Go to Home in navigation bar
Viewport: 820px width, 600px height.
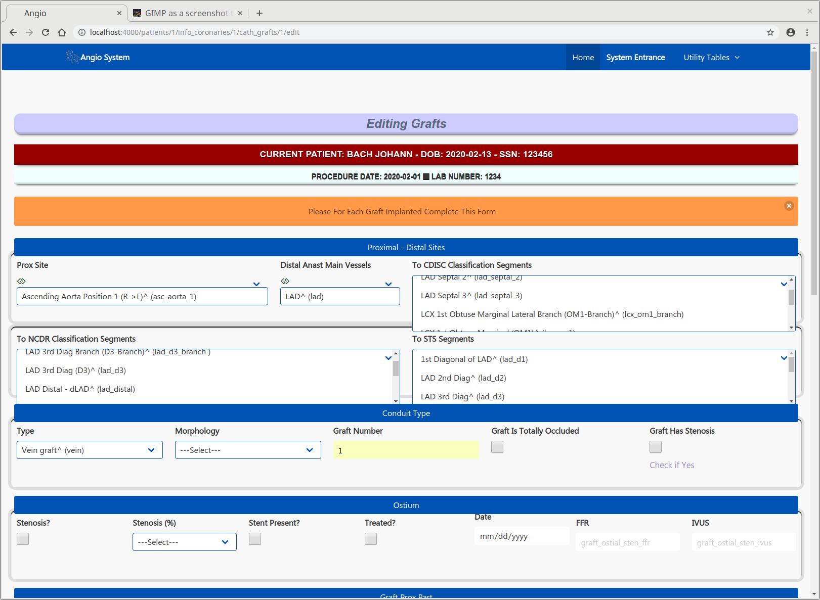tap(583, 58)
